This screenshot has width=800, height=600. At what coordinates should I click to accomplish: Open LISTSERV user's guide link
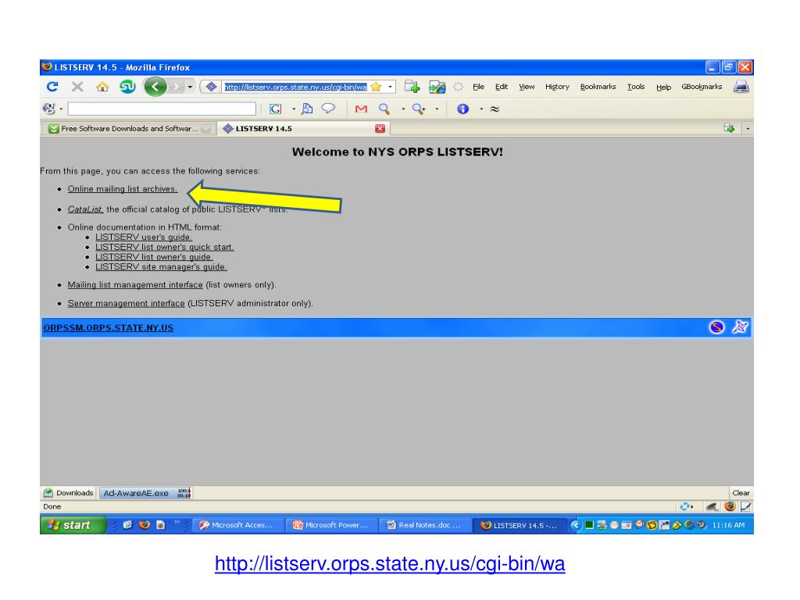144,237
